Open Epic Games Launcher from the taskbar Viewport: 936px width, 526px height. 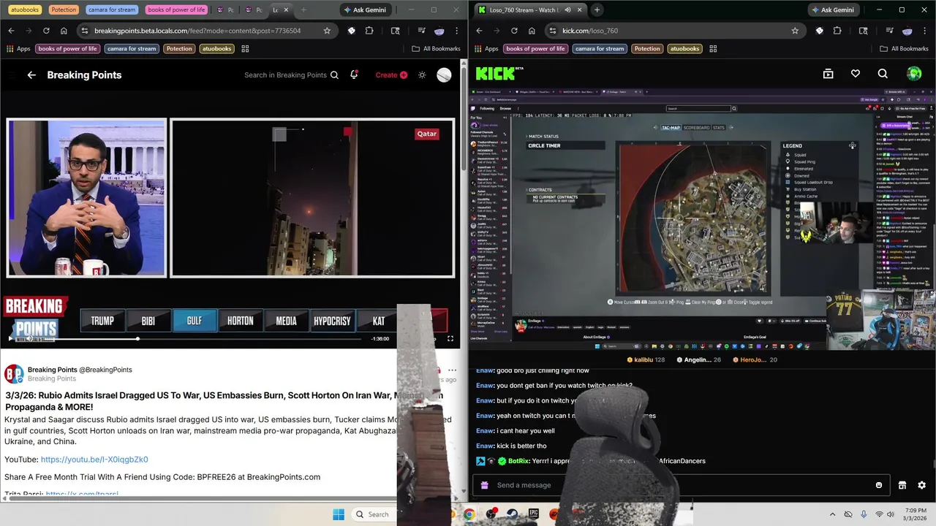point(534,514)
